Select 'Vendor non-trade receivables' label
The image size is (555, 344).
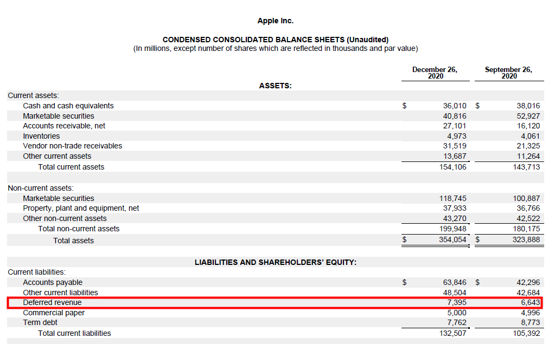73,146
